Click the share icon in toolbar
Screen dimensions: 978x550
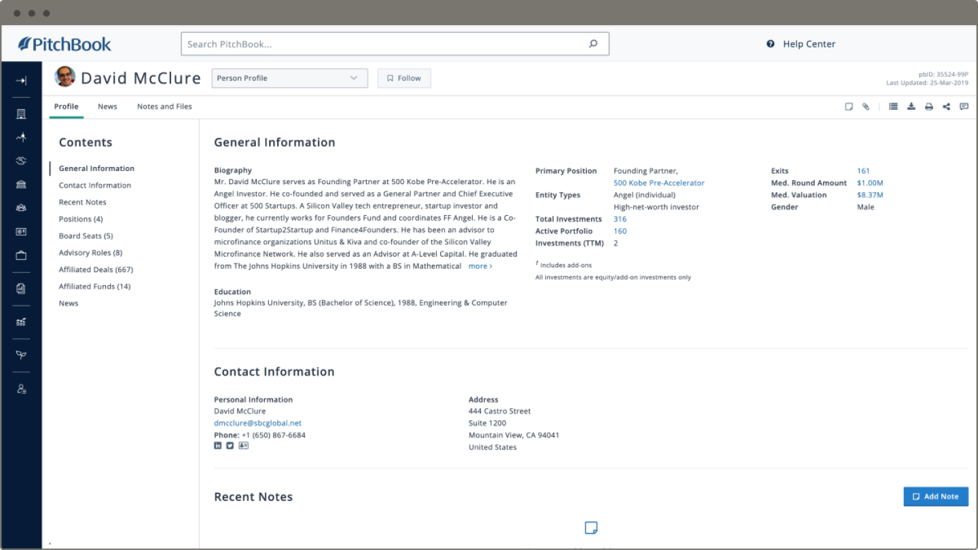[946, 107]
